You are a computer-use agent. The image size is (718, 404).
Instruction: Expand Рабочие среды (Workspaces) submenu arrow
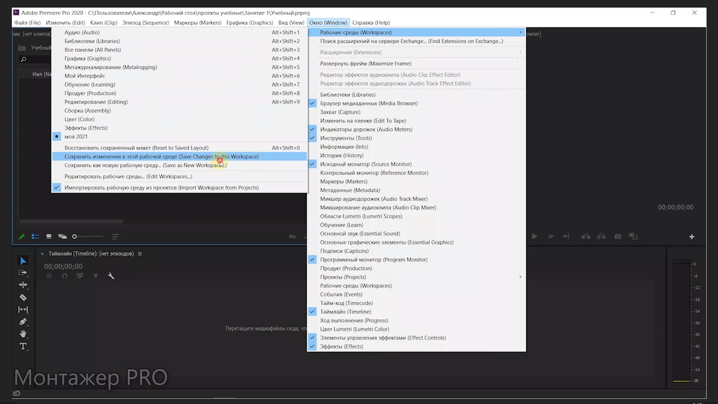[521, 32]
